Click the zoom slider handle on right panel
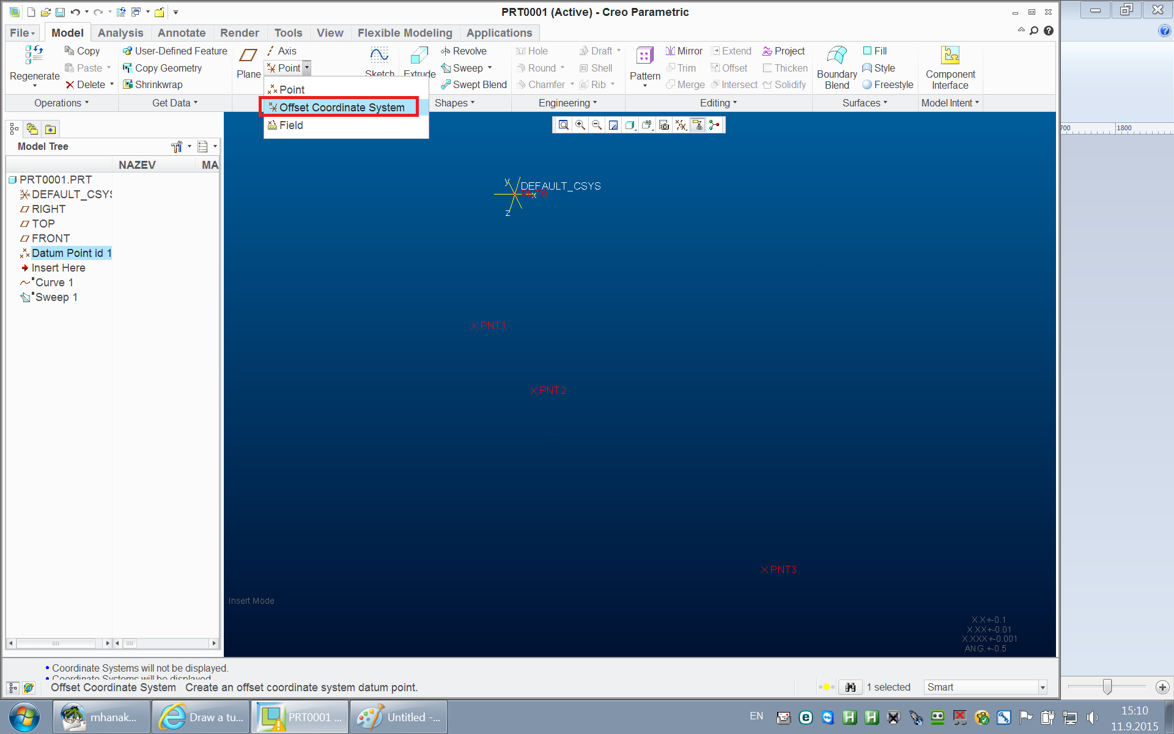The height and width of the screenshot is (734, 1174). click(1107, 687)
